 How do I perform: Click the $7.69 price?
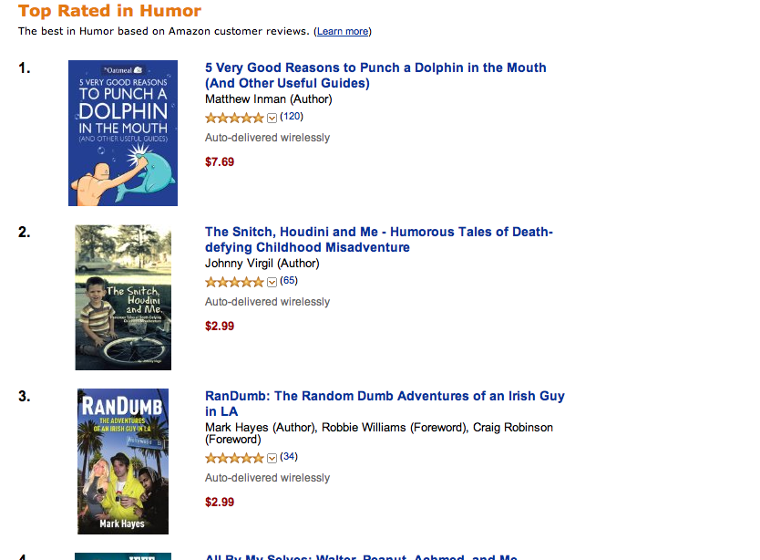click(220, 162)
